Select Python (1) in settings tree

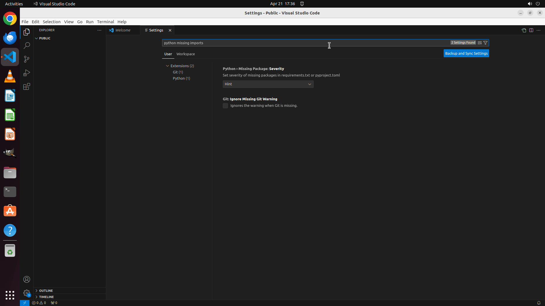[x=181, y=78]
